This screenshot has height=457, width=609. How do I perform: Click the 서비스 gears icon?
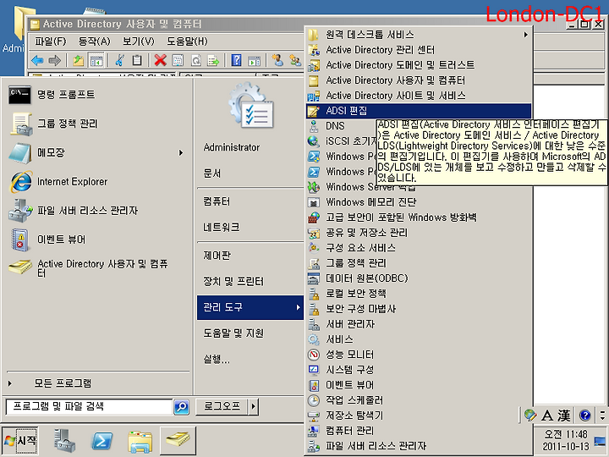314,339
